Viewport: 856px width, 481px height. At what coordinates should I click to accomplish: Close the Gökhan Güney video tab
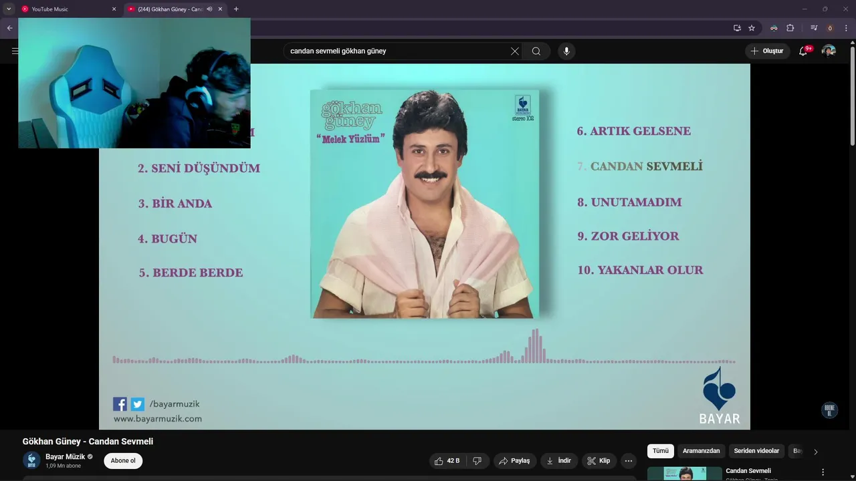tap(220, 9)
